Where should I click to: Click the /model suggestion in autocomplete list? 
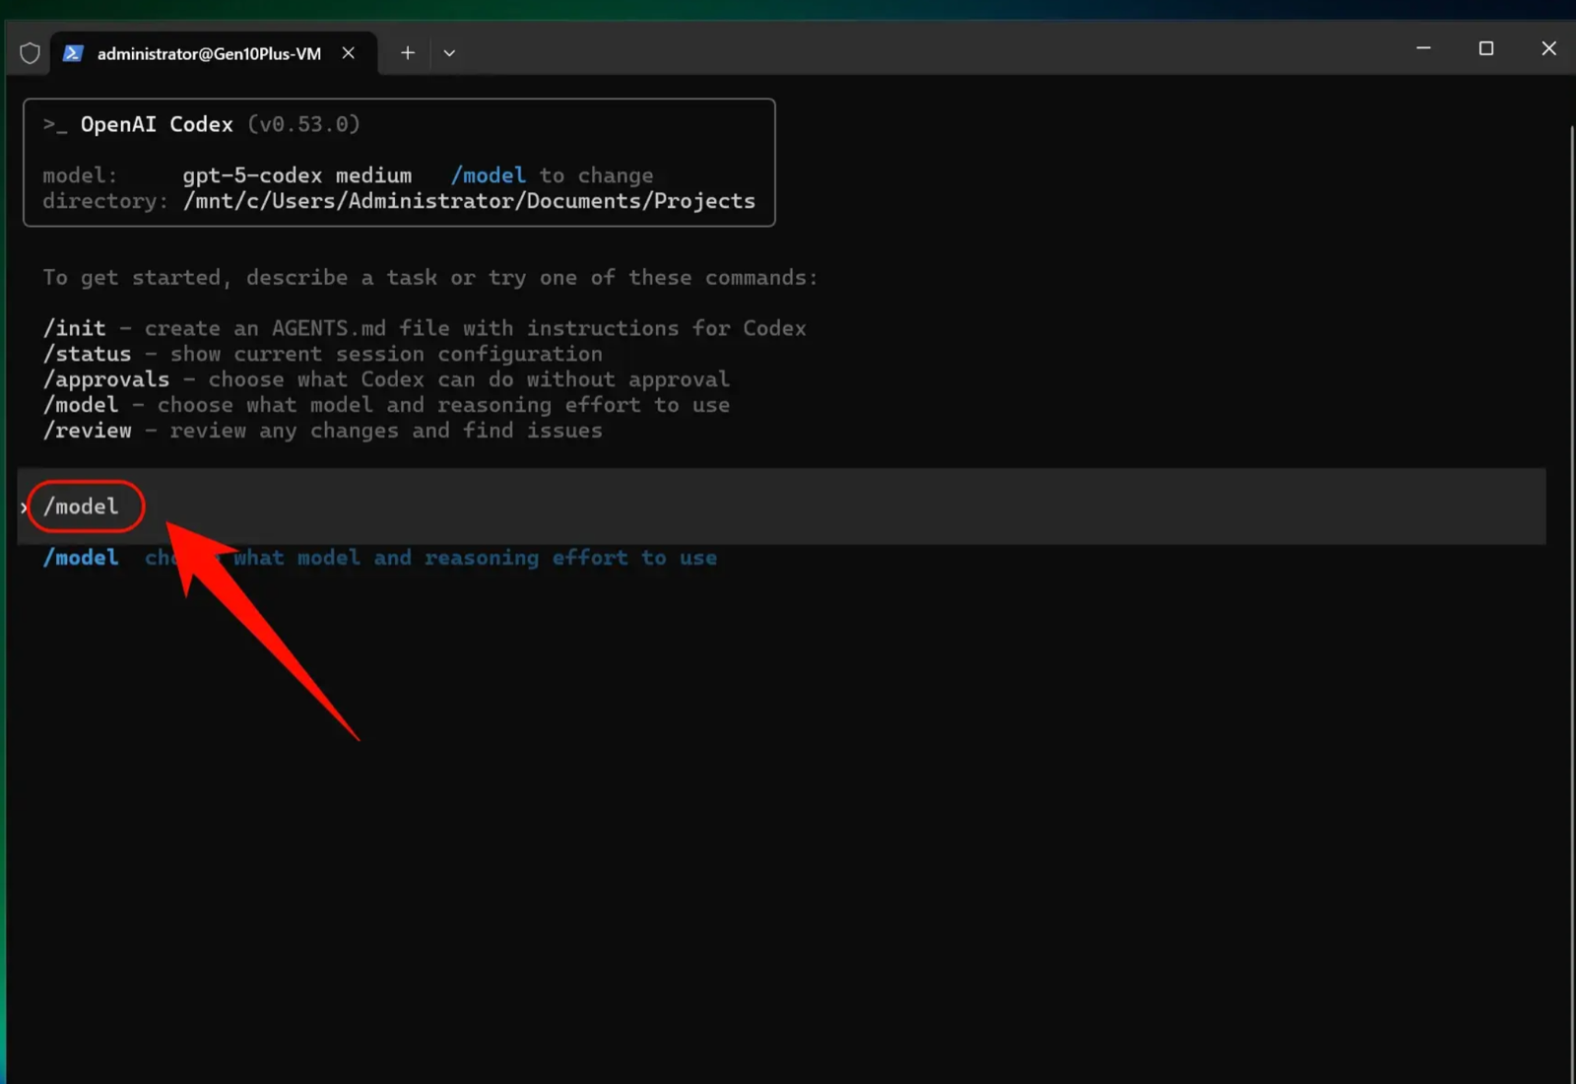point(380,558)
